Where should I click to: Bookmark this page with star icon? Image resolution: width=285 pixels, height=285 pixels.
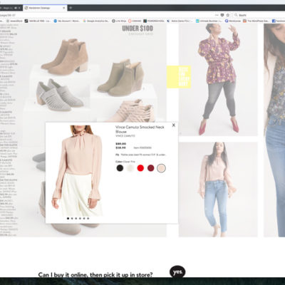[227, 15]
